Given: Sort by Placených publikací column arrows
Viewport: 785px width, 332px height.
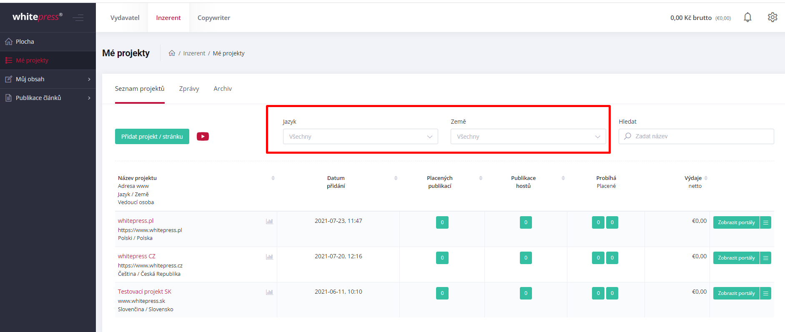Looking at the screenshot, I should tap(481, 178).
